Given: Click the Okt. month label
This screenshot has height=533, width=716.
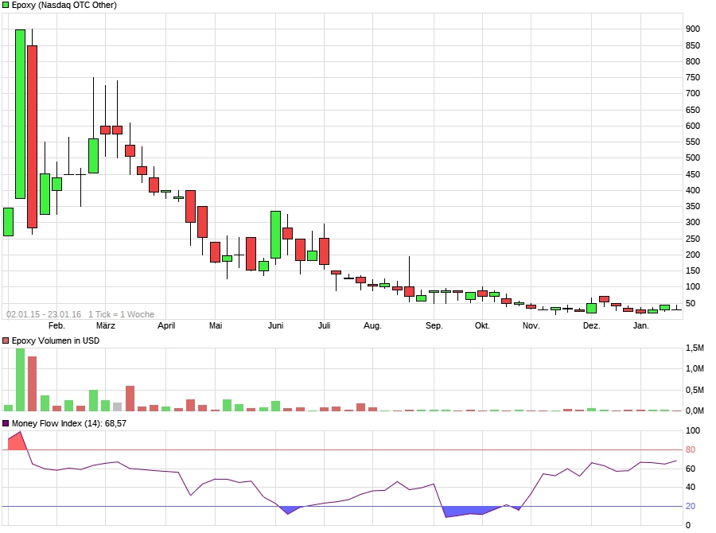Looking at the screenshot, I should [482, 325].
